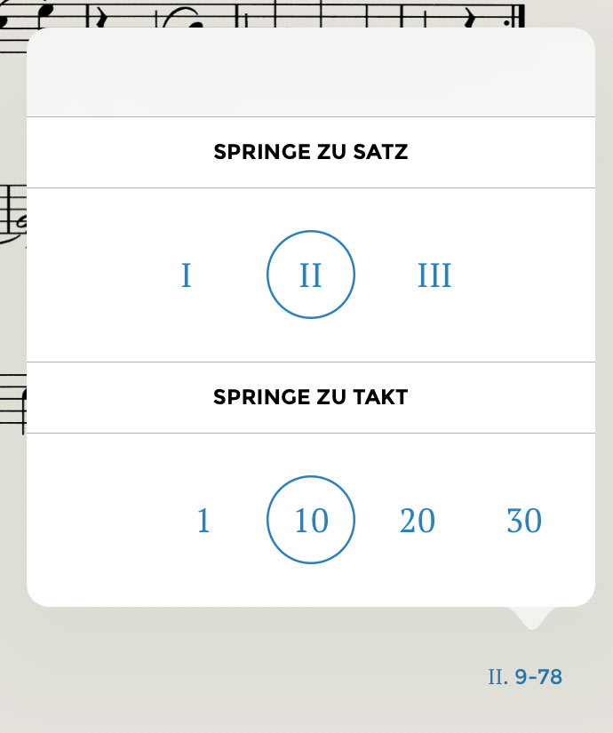Image resolution: width=613 pixels, height=733 pixels.
Task: Select the circled bar 10
Action: pos(311,520)
